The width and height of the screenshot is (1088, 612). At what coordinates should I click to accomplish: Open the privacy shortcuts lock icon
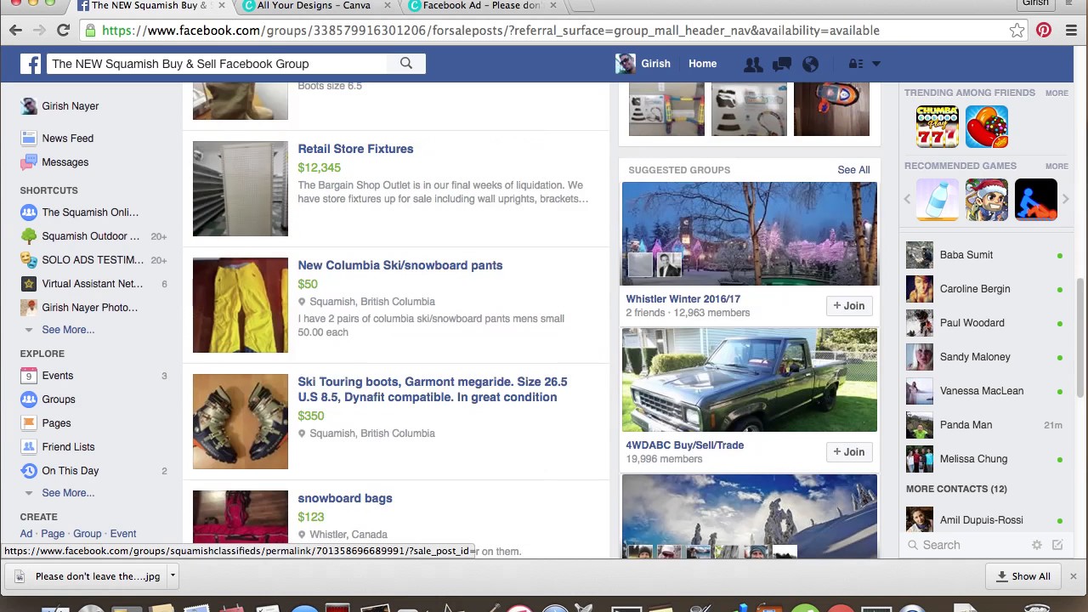click(856, 64)
